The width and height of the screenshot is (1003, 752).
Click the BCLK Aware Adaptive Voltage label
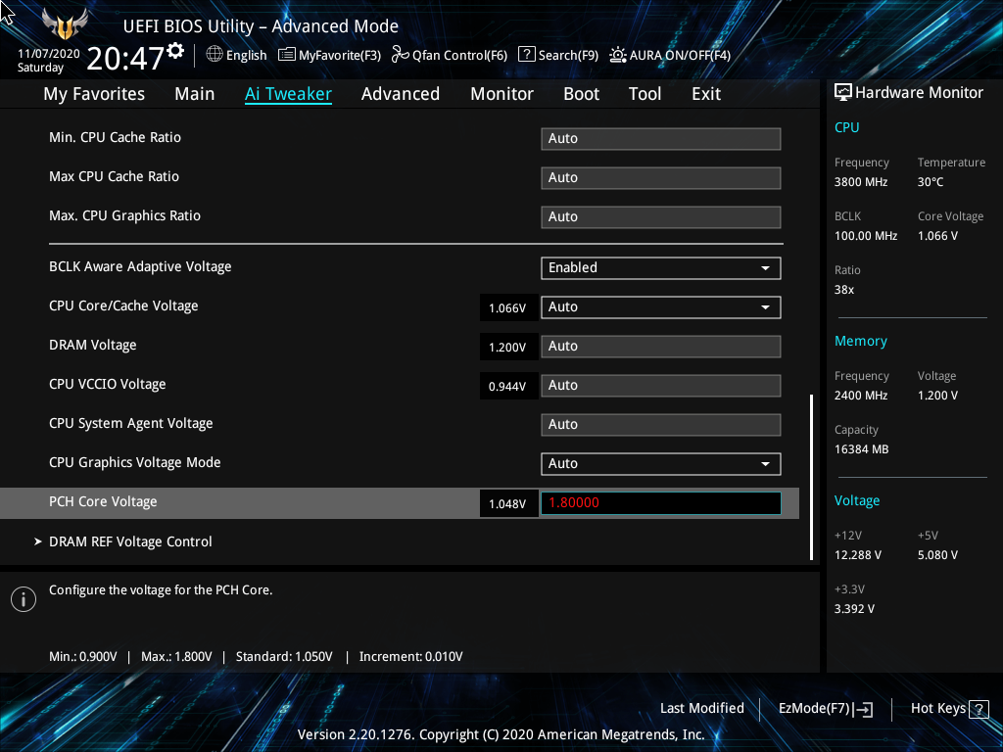pyautogui.click(x=140, y=267)
